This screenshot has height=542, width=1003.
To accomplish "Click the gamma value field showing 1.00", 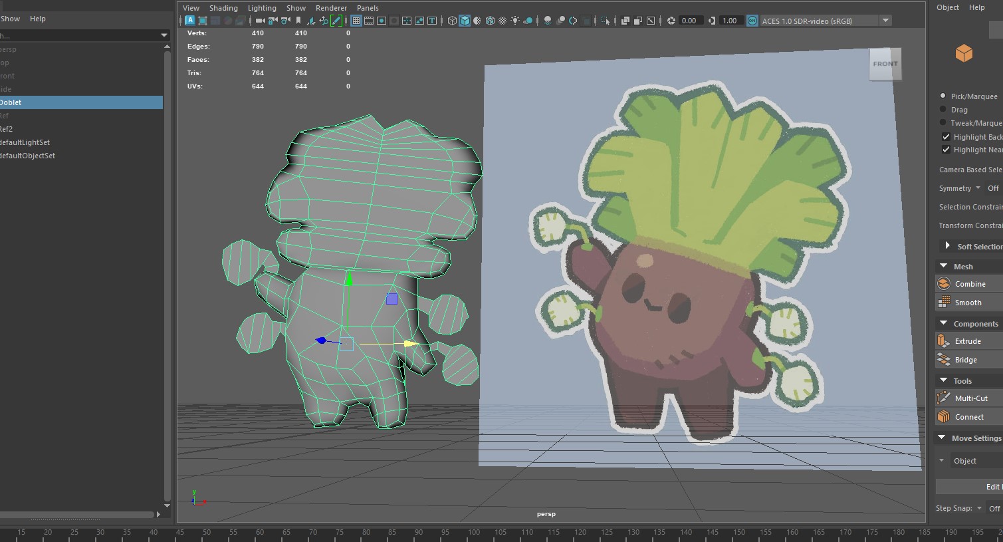I will click(x=729, y=21).
